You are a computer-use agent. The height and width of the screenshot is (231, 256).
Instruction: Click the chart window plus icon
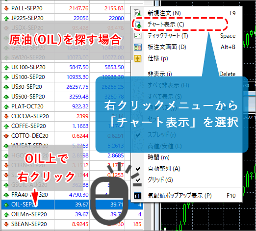click(137, 25)
